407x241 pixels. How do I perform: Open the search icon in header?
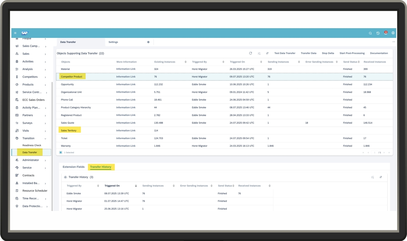(370, 33)
